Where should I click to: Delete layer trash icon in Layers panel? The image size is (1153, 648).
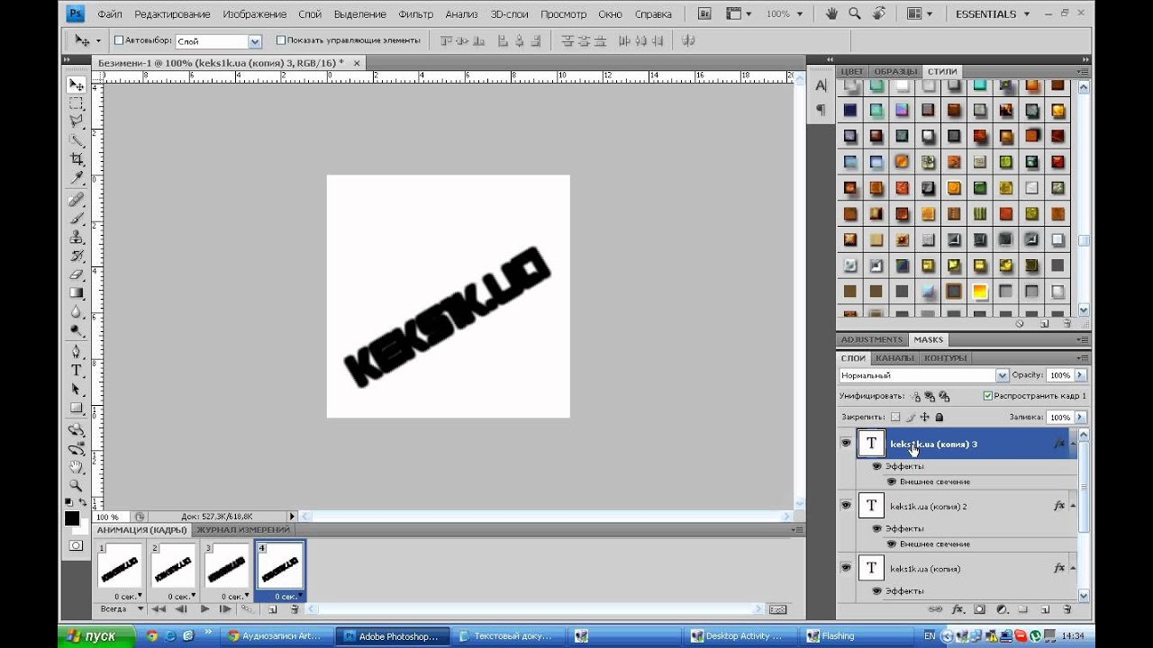tap(1066, 609)
